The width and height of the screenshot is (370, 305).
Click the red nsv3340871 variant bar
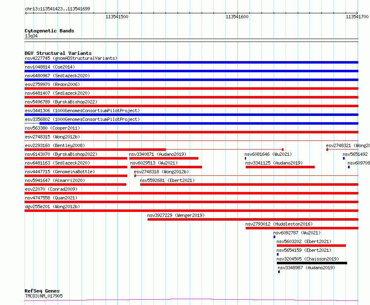[164, 158]
